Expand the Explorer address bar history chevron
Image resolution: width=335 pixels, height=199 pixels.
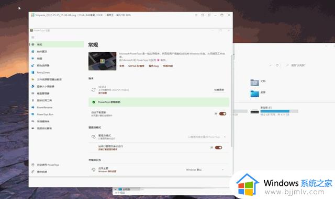[x=271, y=65]
